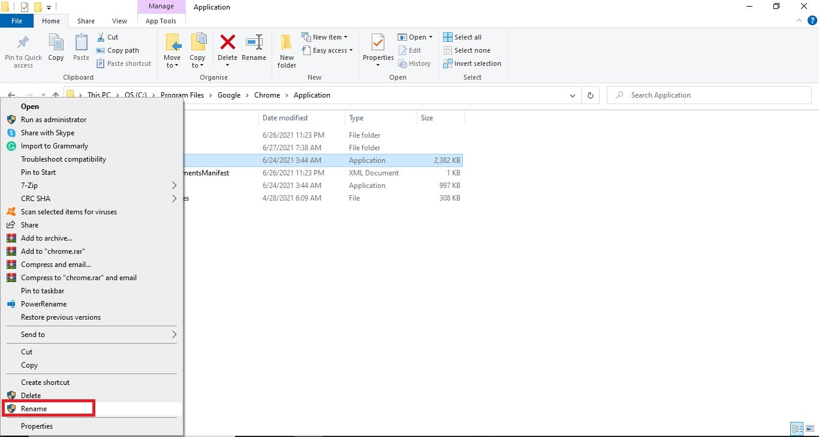This screenshot has height=437, width=819.
Task: Click the red Delete icon in ribbon
Action: point(228,43)
